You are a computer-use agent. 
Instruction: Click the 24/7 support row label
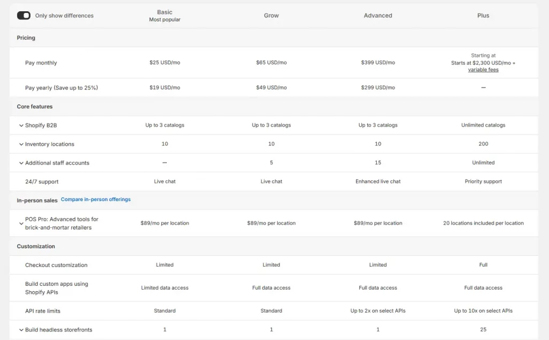point(42,182)
